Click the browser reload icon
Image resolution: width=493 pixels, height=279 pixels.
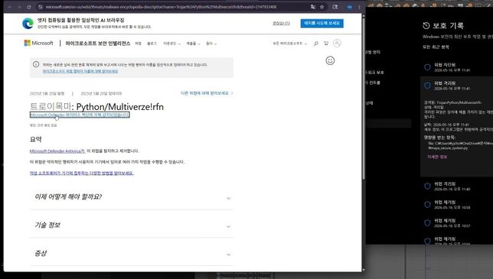point(29,7)
